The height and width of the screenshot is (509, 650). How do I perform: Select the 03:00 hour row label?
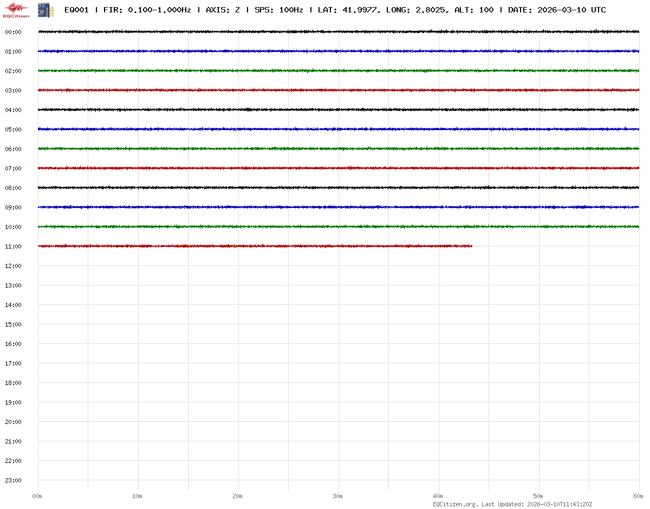point(13,90)
